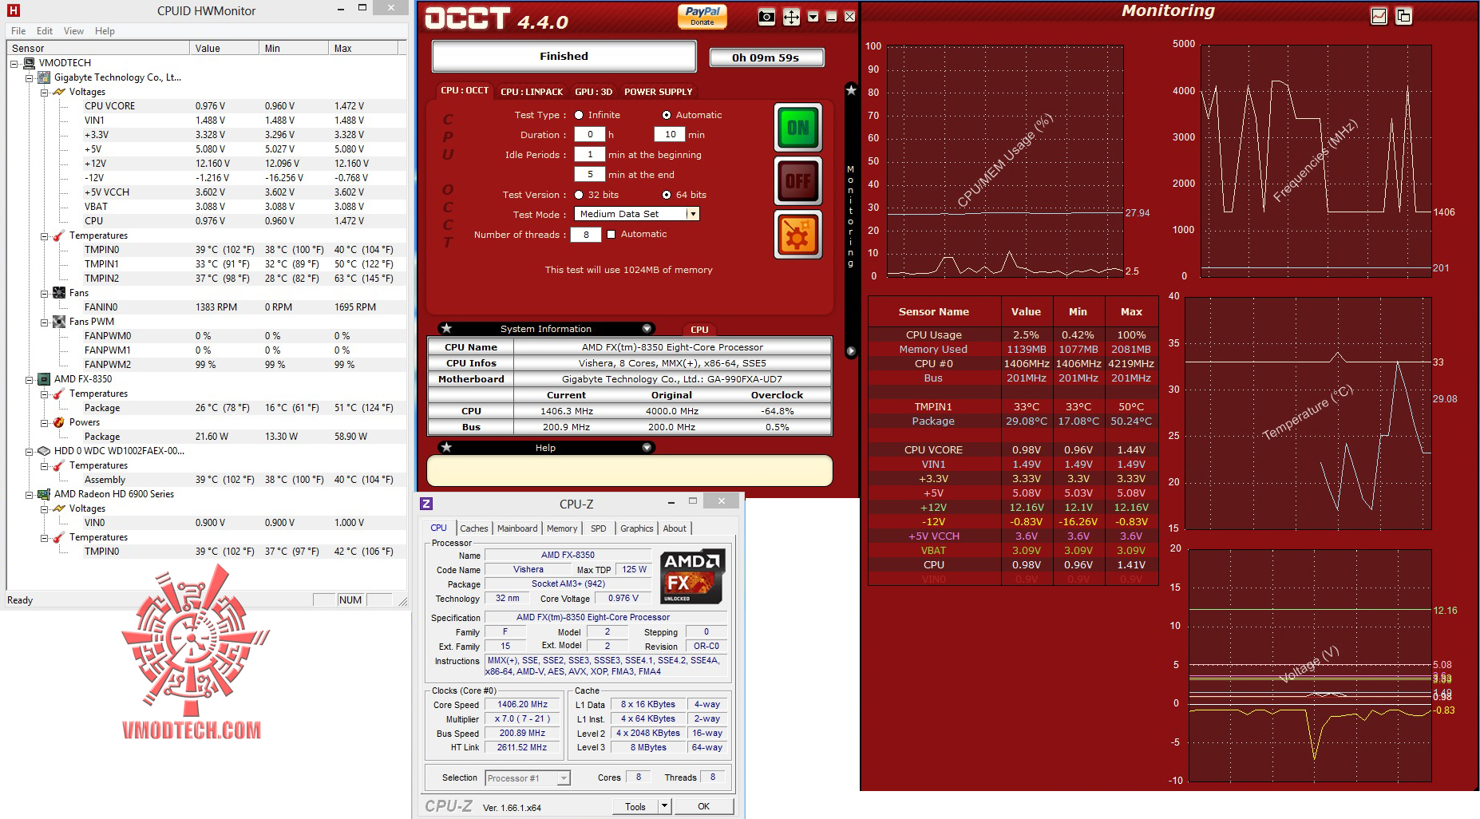1480x819 pixels.
Task: Collapse the System Information section arrow
Action: (x=647, y=328)
